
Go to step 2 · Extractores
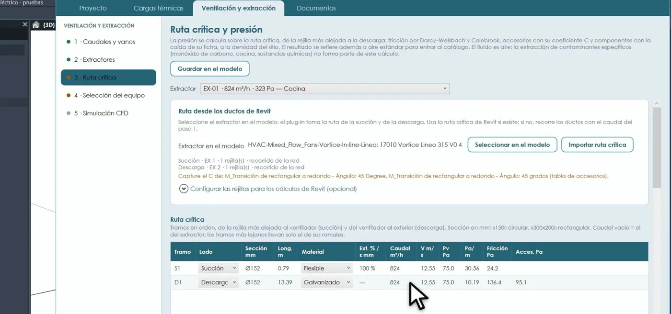[108, 59]
